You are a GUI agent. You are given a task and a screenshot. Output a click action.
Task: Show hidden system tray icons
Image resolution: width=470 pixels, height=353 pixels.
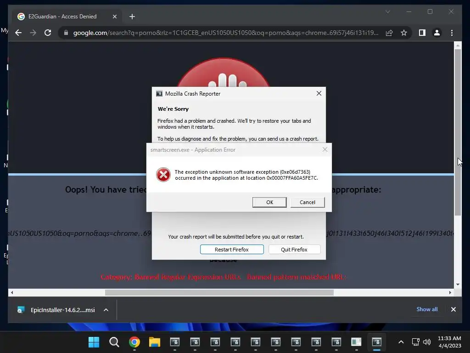click(401, 342)
